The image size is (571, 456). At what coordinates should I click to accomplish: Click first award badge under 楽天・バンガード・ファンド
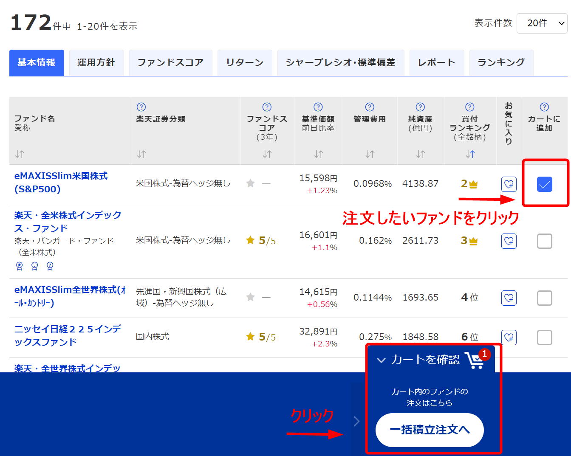click(x=19, y=266)
